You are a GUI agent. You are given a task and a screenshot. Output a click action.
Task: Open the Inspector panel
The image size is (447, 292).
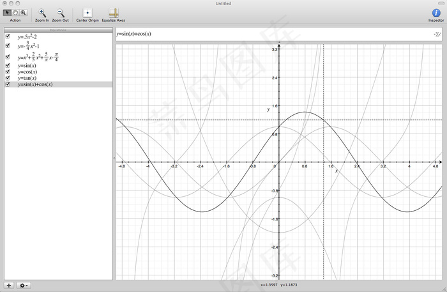point(436,13)
